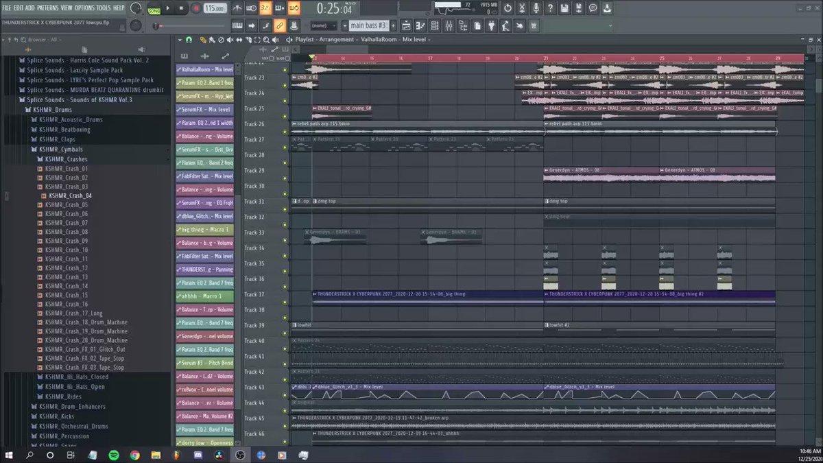This screenshot has height=463, width=823.
Task: Click the render/export download icon
Action: tap(608, 8)
